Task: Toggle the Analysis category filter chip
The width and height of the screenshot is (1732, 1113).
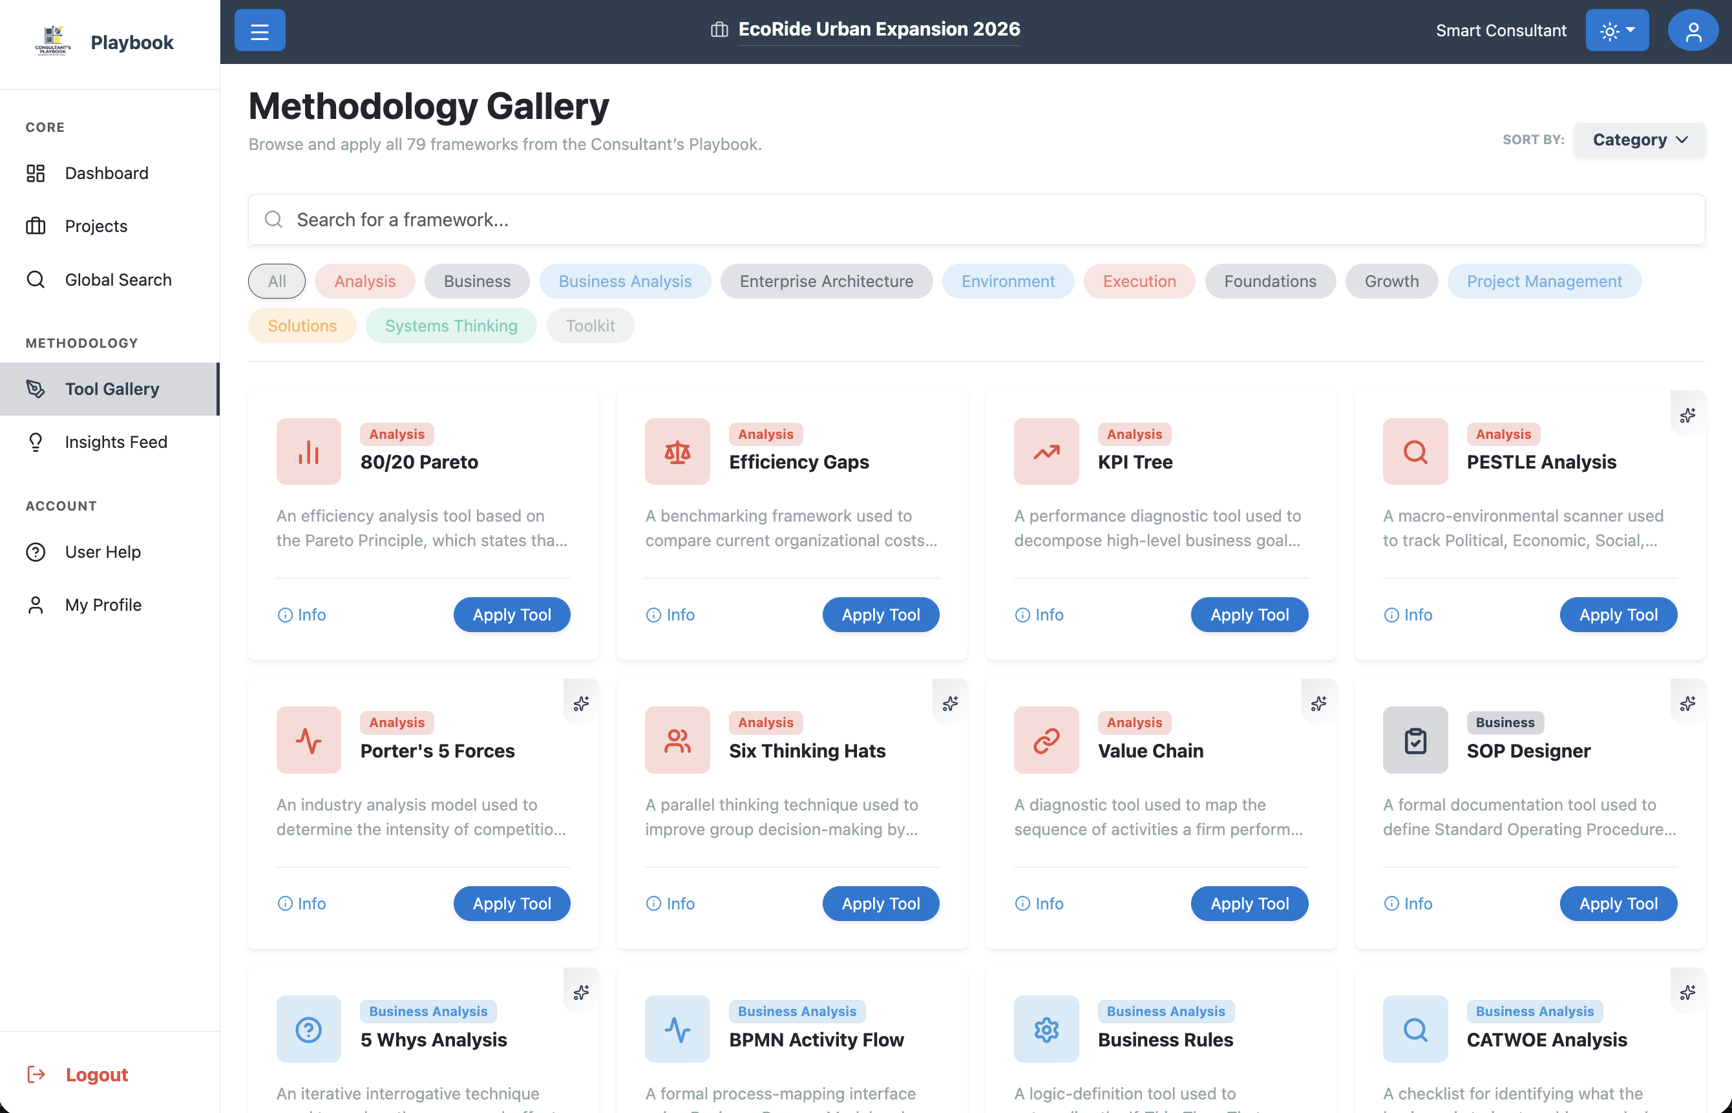Action: point(364,281)
